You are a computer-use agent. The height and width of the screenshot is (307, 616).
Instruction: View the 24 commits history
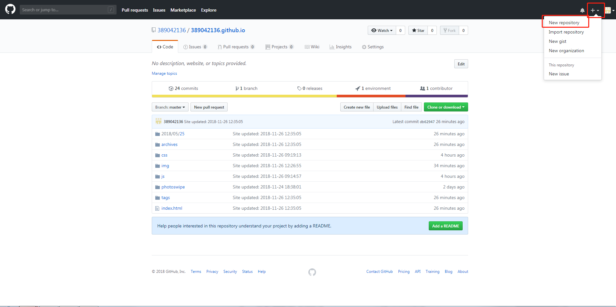pos(183,88)
